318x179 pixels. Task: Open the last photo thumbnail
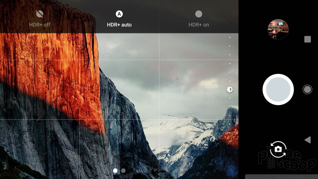[278, 29]
